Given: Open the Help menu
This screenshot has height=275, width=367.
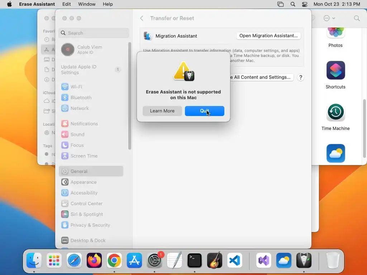Looking at the screenshot, I should 108,4.
